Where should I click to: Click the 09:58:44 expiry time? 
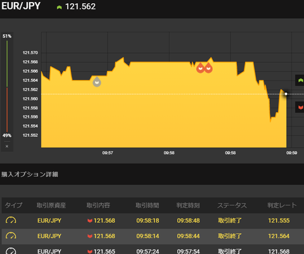click(x=188, y=236)
